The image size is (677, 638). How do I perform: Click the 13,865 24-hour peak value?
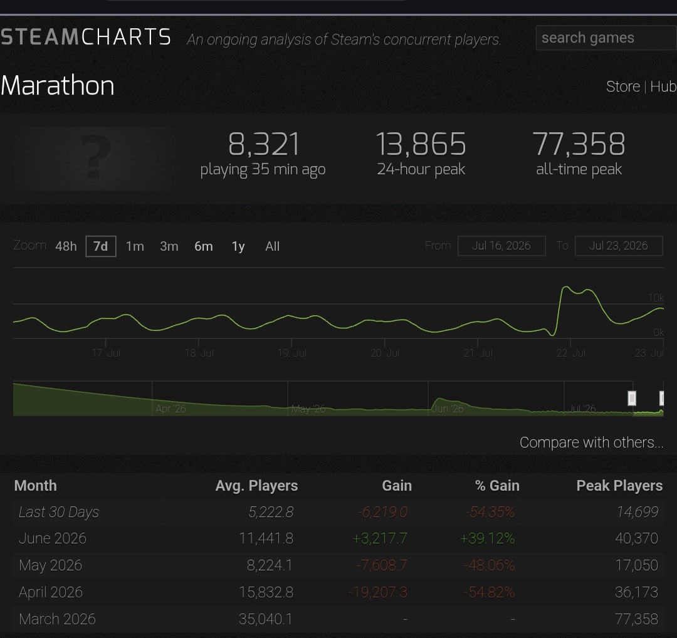421,144
